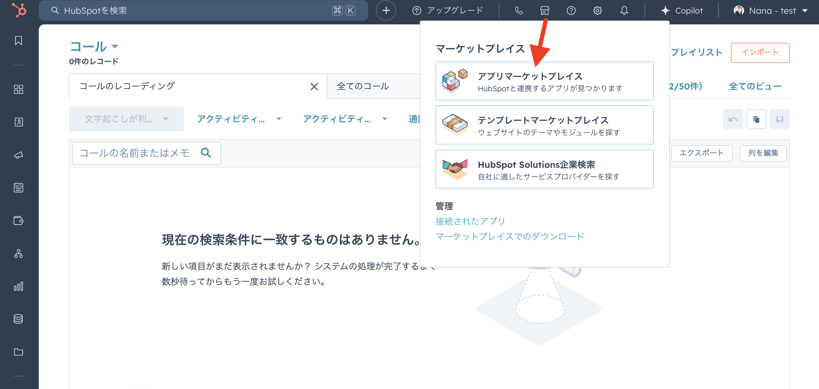Click the 接続されたアプリ link
Image resolution: width=819 pixels, height=389 pixels.
[x=470, y=221]
